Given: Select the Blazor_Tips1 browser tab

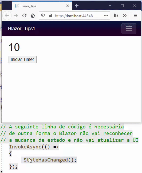Looking at the screenshot, I should tap(42, 6).
